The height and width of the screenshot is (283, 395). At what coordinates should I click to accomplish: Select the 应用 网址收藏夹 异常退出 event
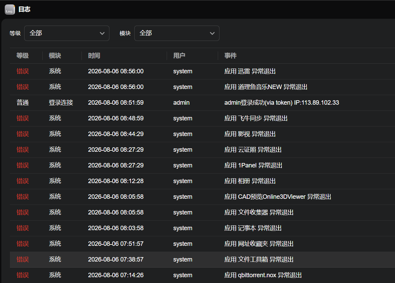coord(259,244)
